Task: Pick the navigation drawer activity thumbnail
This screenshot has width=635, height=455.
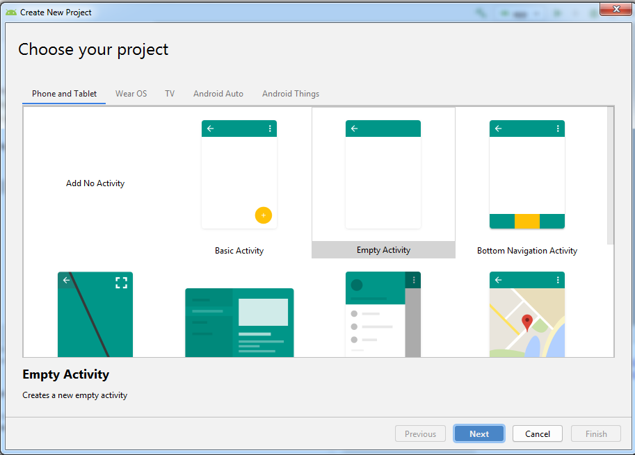Action: (x=383, y=314)
